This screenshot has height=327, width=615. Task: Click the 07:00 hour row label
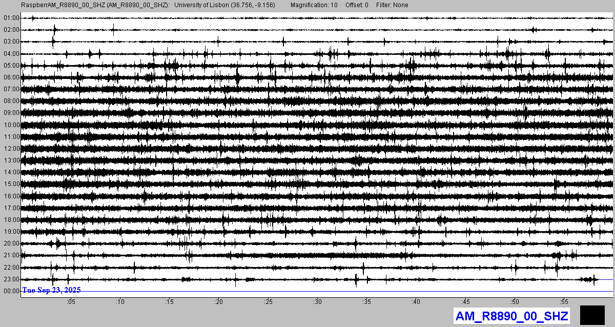pos(11,89)
